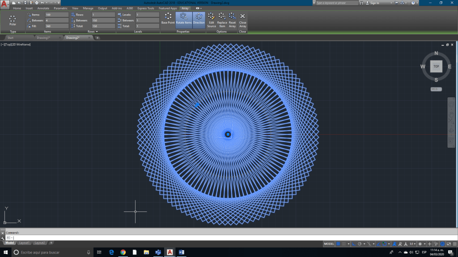Image resolution: width=458 pixels, height=257 pixels.
Task: Open the WCS coordinate system dropdown
Action: (436, 89)
